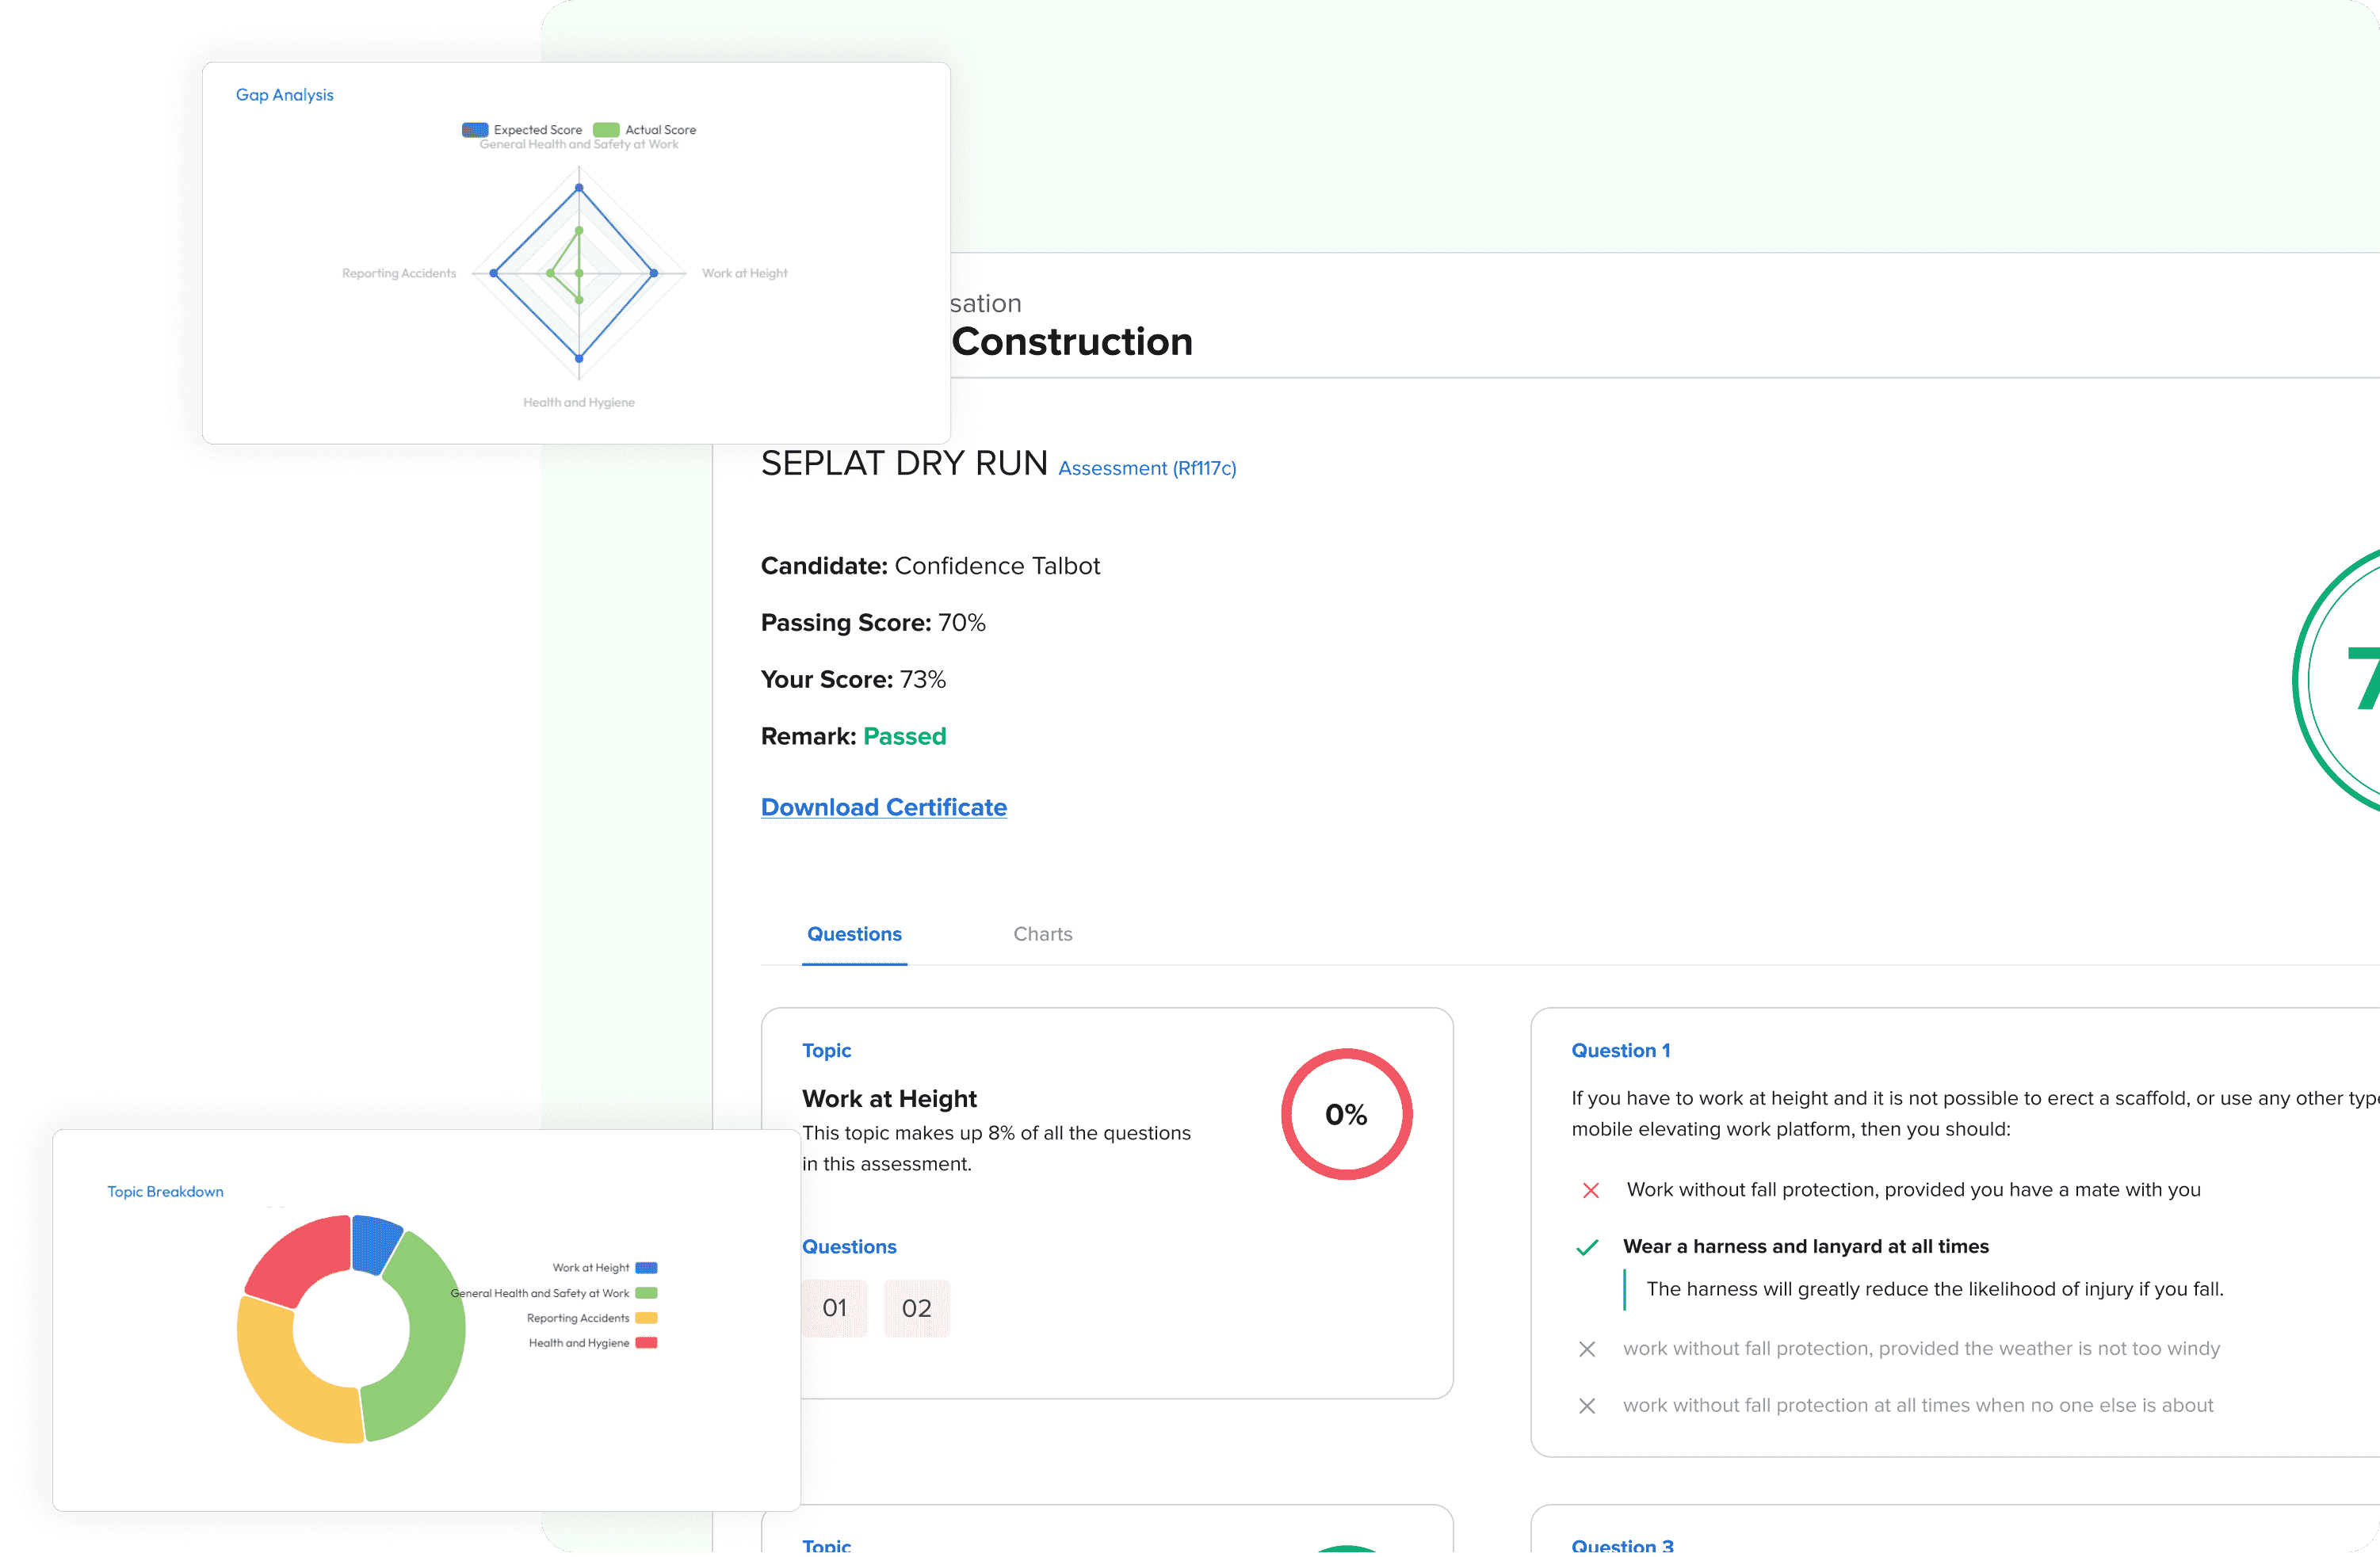Click the Download Certificate link
The height and width of the screenshot is (1557, 2380).
click(883, 807)
